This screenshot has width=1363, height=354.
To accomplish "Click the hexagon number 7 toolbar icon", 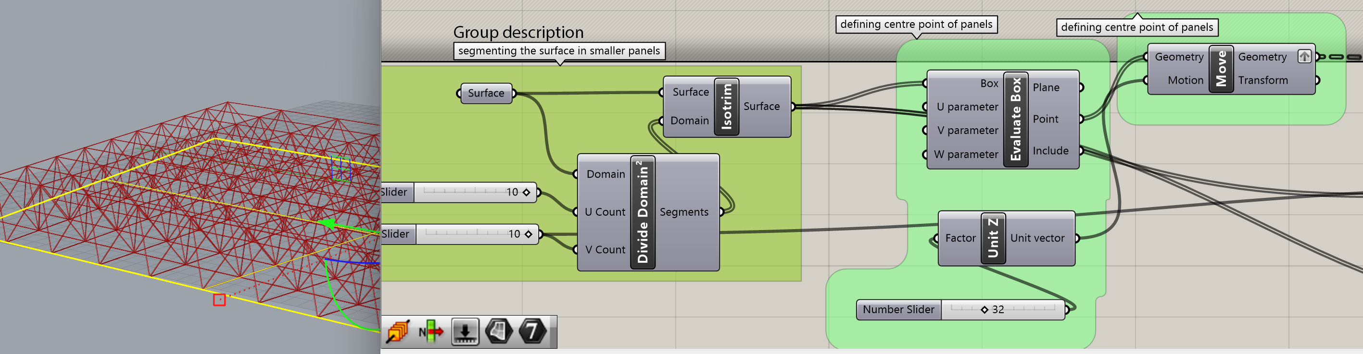I will (x=532, y=332).
